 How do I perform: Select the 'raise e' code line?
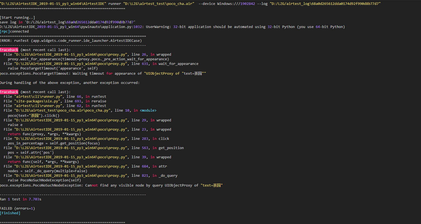[x=15, y=125]
